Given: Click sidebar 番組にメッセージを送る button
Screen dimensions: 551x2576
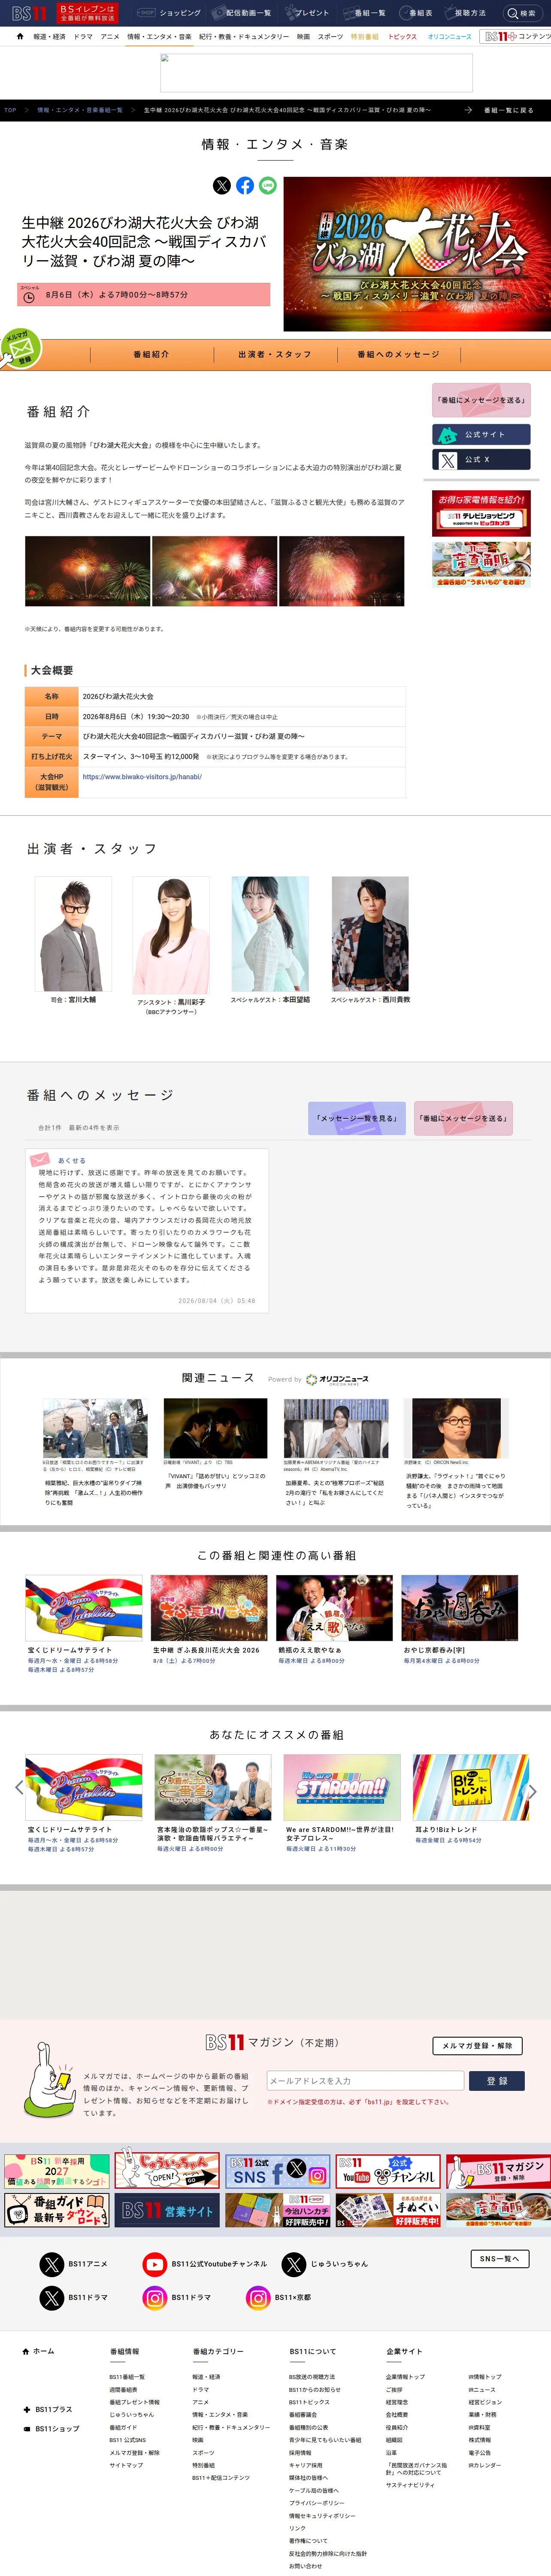Looking at the screenshot, I should click(x=481, y=400).
